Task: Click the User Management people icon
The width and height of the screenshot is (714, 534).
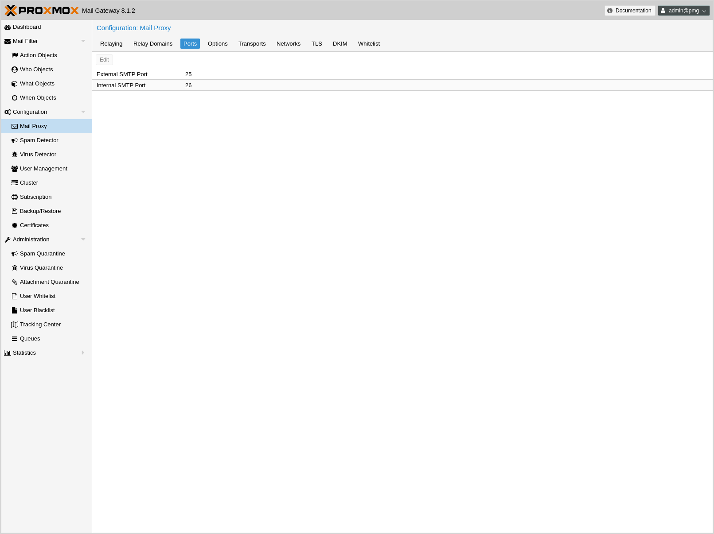Action: (15, 169)
